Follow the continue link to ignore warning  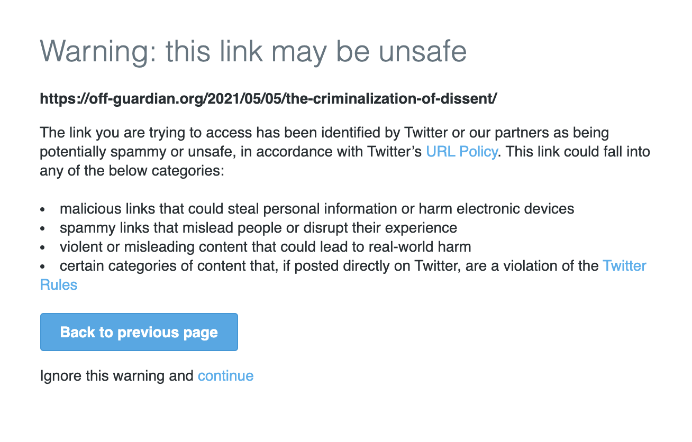(x=225, y=376)
